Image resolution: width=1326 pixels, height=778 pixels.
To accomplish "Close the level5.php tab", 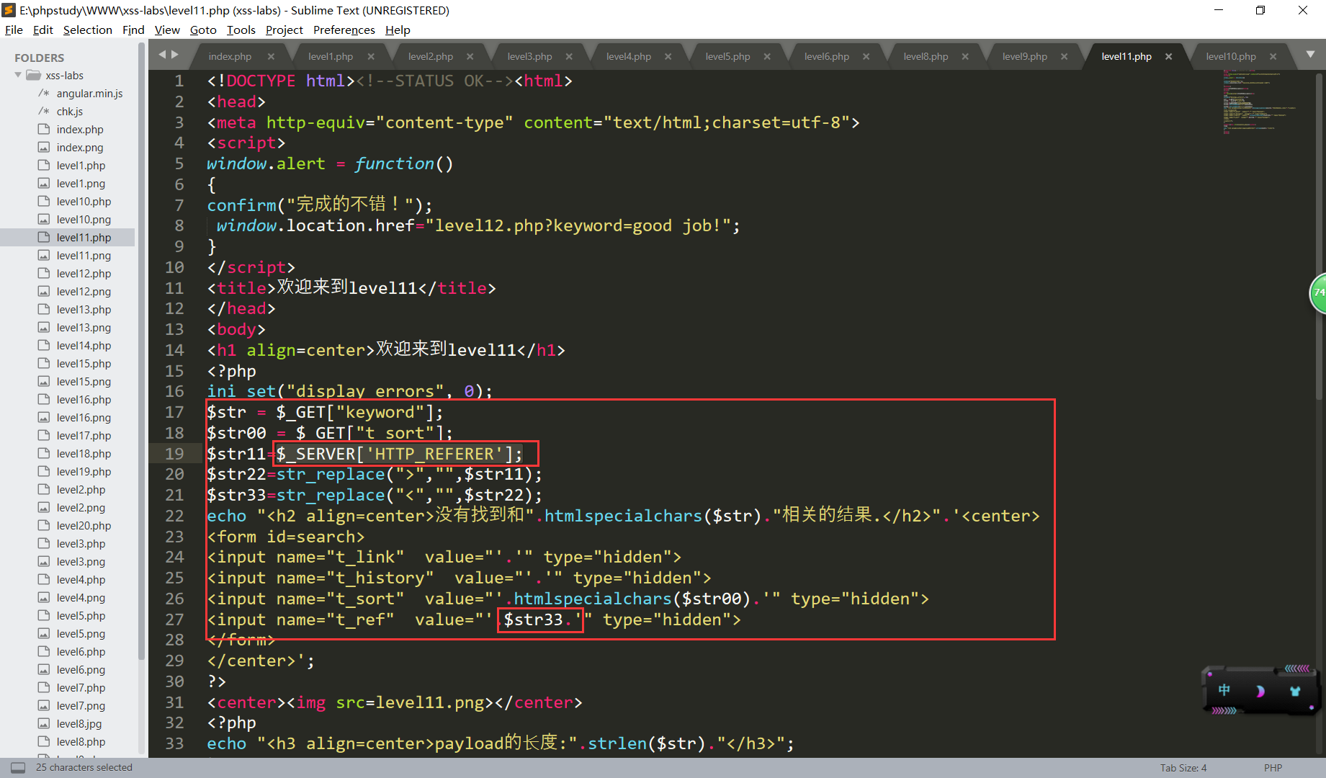I will click(767, 56).
